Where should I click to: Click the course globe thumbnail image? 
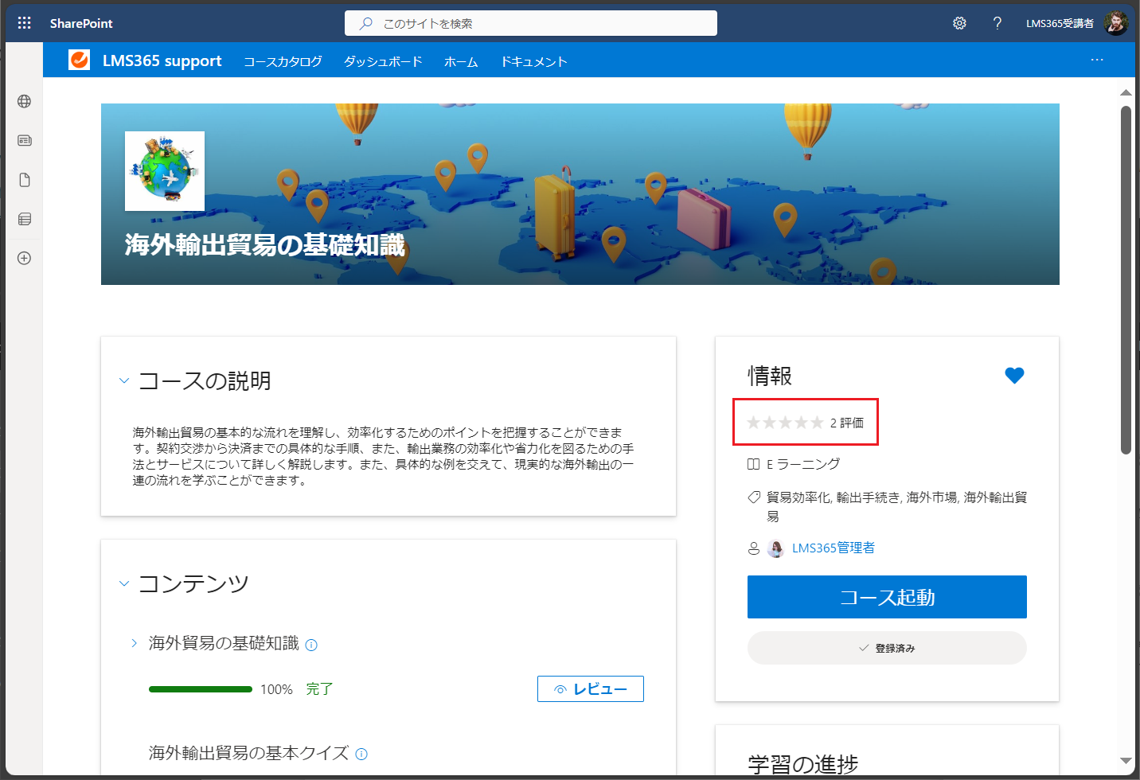(x=165, y=171)
